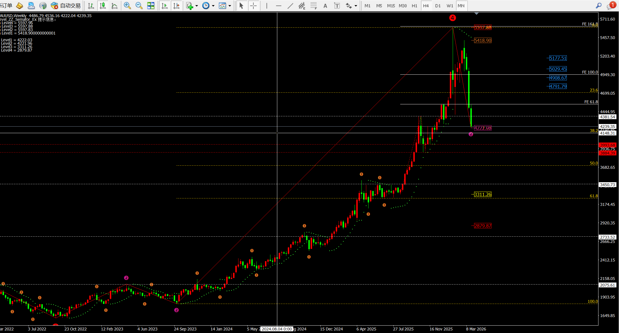Draw a trendline with the toolbar tool
The image size is (619, 333).
click(x=290, y=6)
